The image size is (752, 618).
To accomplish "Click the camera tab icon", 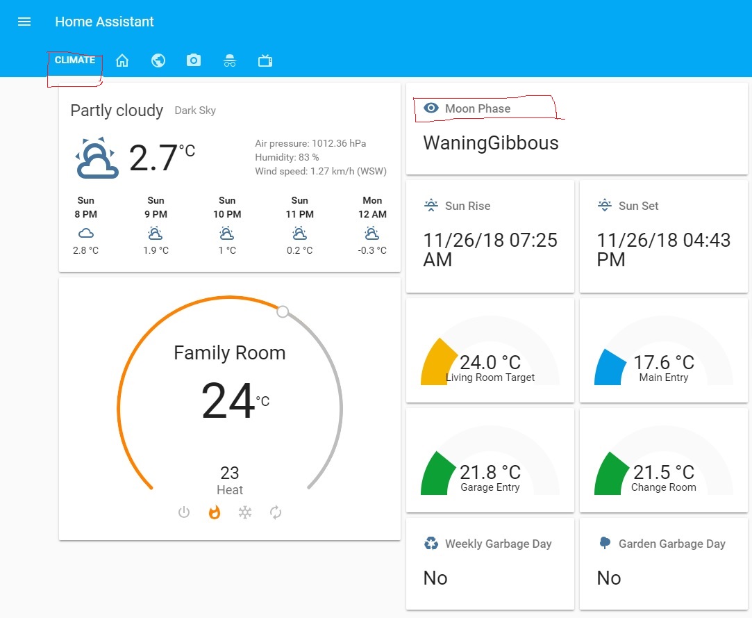I will 194,60.
